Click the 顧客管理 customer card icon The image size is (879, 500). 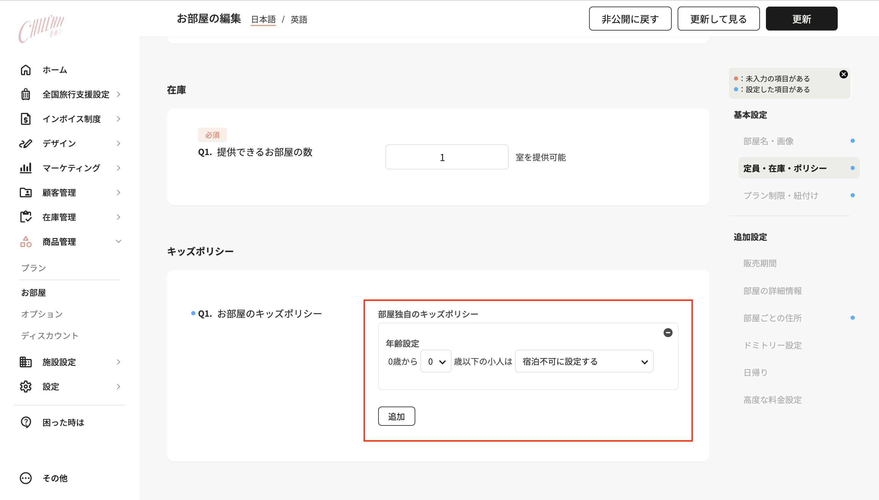click(26, 192)
